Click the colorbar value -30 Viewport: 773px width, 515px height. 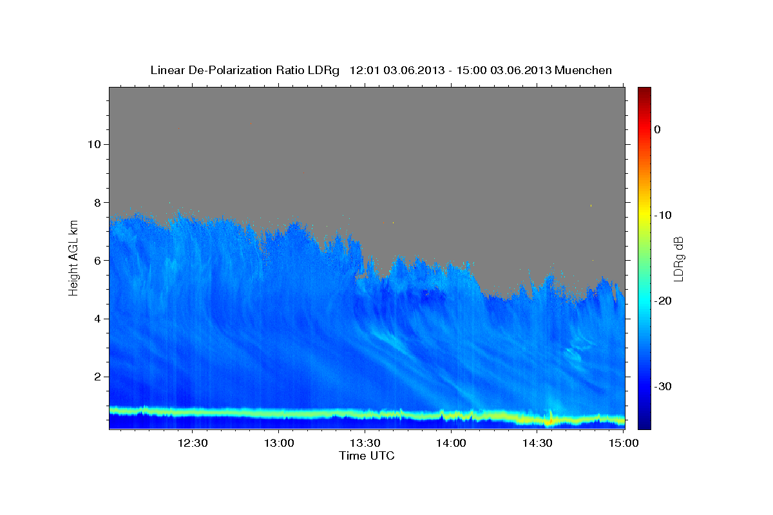coord(662,386)
